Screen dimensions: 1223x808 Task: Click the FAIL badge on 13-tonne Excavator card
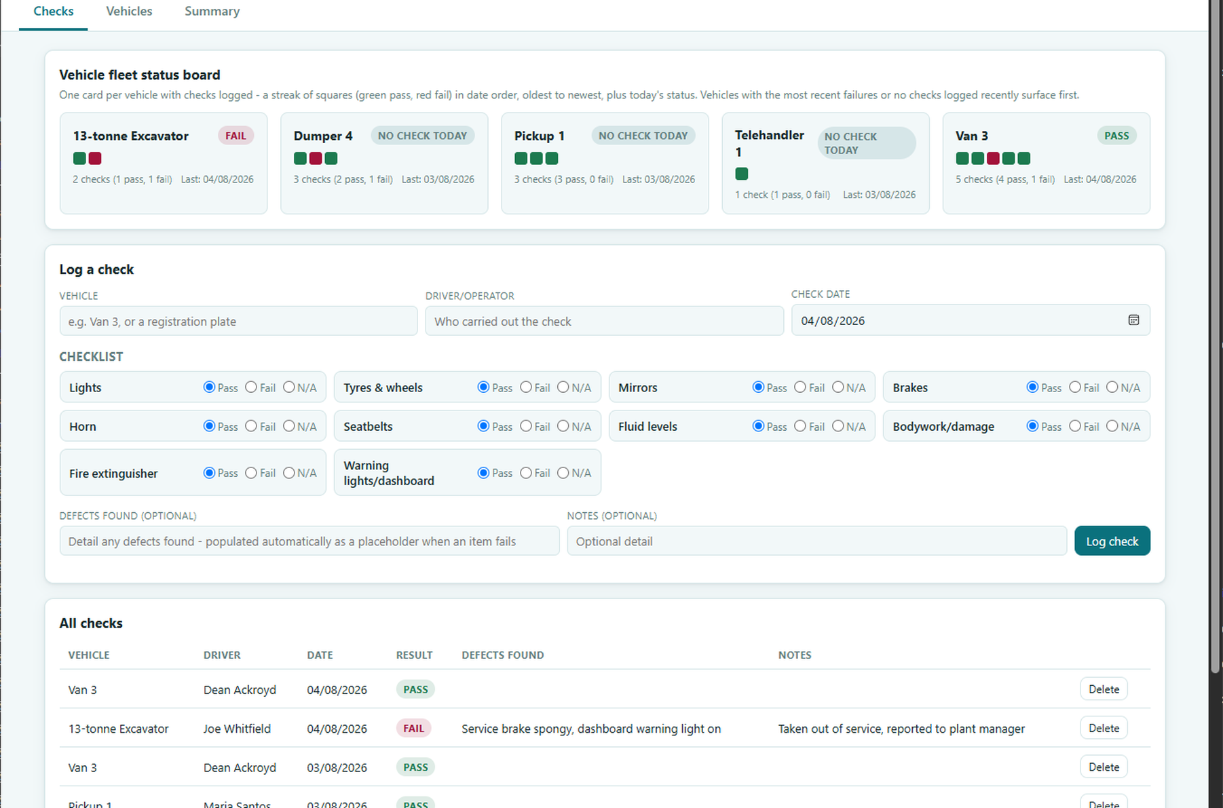(236, 136)
